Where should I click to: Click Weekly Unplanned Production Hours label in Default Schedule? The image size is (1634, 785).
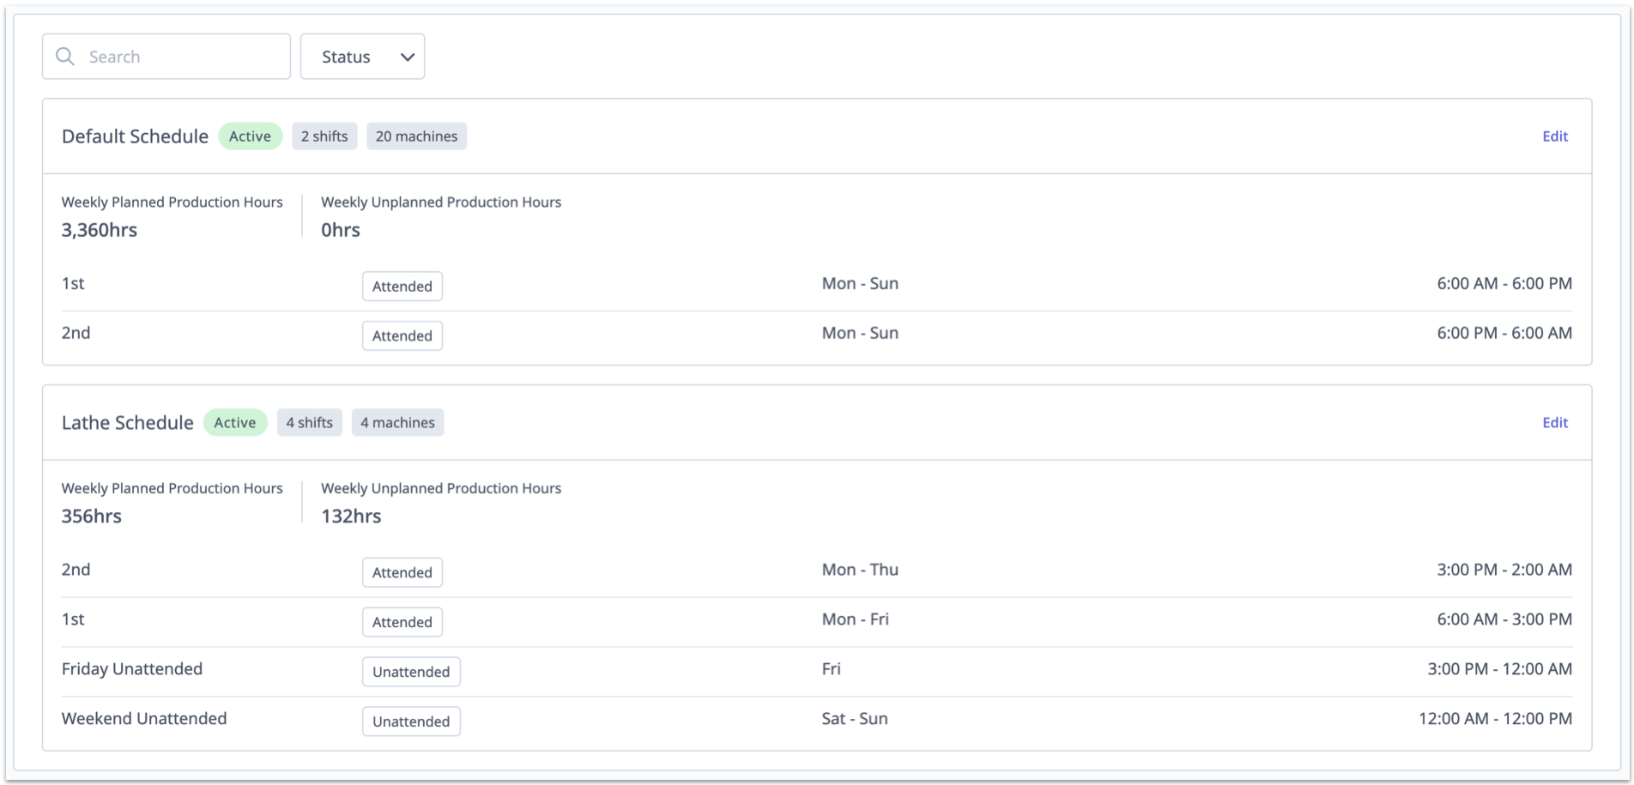click(x=441, y=202)
